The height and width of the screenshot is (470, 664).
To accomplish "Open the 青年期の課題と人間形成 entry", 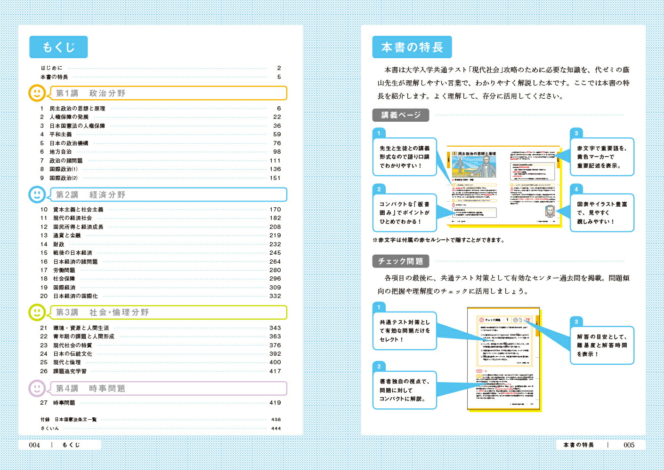I will click(x=161, y=337).
